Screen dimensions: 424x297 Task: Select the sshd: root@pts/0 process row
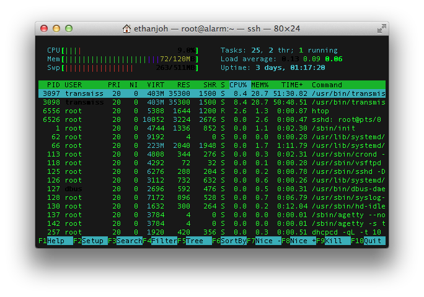point(212,119)
